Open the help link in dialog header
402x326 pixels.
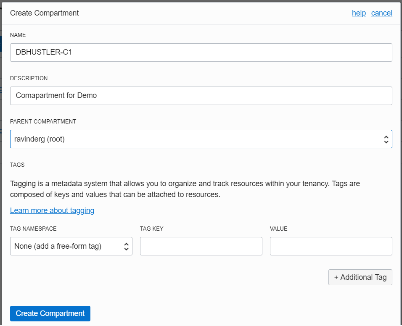(359, 13)
